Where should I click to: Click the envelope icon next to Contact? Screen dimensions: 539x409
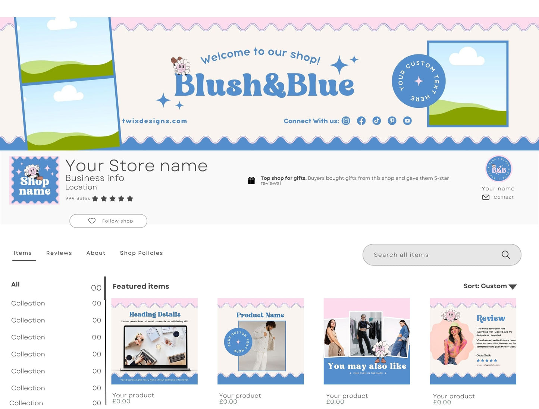coord(485,197)
